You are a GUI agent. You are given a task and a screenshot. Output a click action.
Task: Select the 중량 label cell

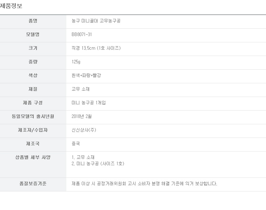click(x=33, y=63)
